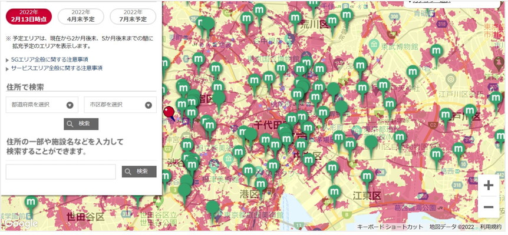This screenshot has height=235, width=508.
Task: Switch to the 2022年7月末予定 tab
Action: (133, 16)
